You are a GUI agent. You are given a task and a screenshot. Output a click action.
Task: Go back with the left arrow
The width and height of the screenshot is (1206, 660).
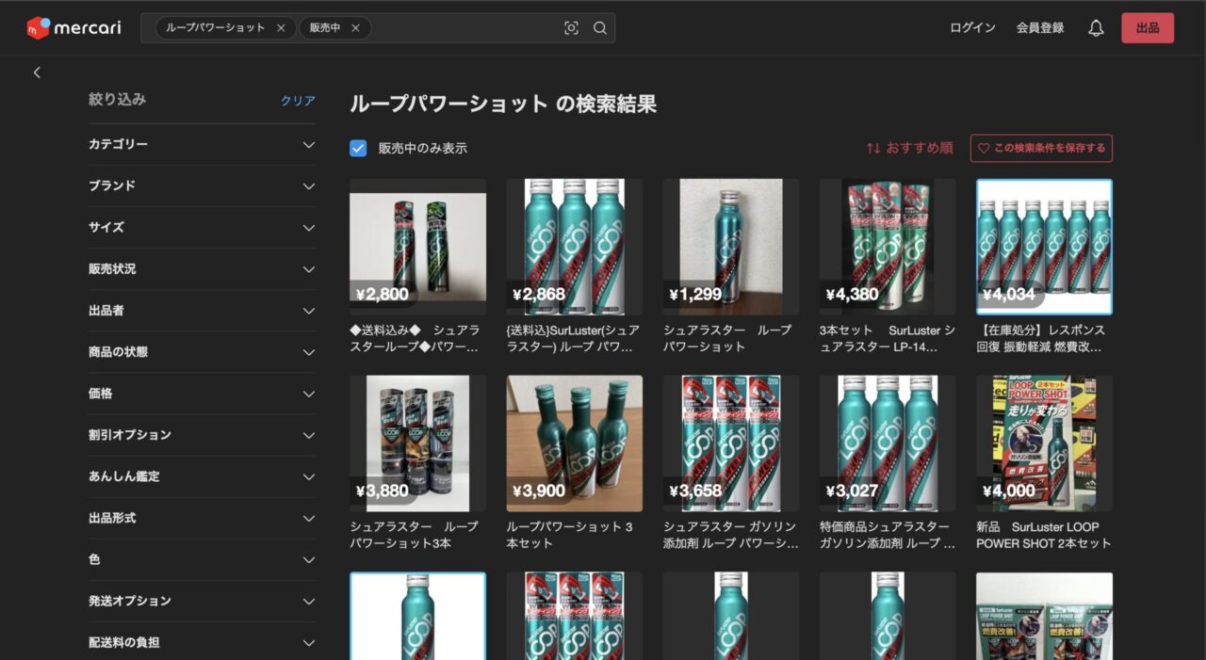37,72
